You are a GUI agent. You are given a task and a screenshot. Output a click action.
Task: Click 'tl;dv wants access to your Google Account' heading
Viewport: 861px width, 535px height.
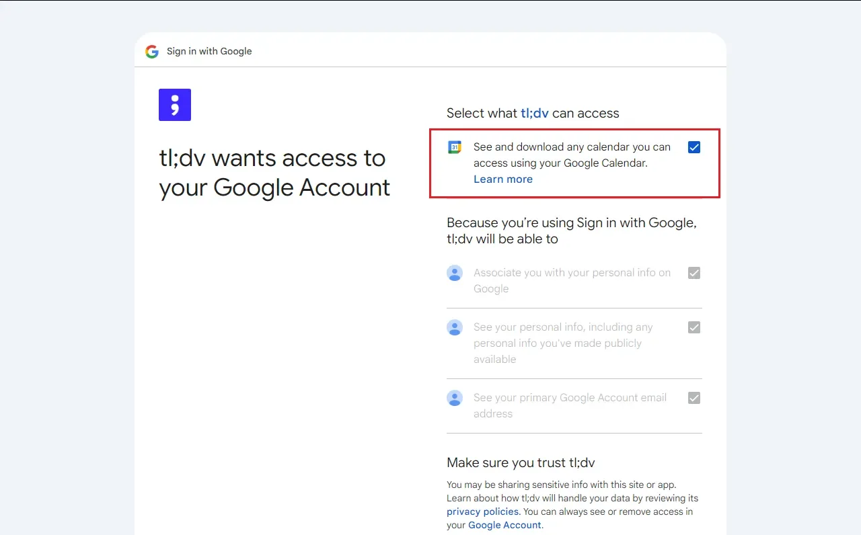(274, 173)
